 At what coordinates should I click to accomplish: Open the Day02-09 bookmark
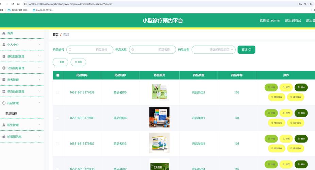(43, 10)
